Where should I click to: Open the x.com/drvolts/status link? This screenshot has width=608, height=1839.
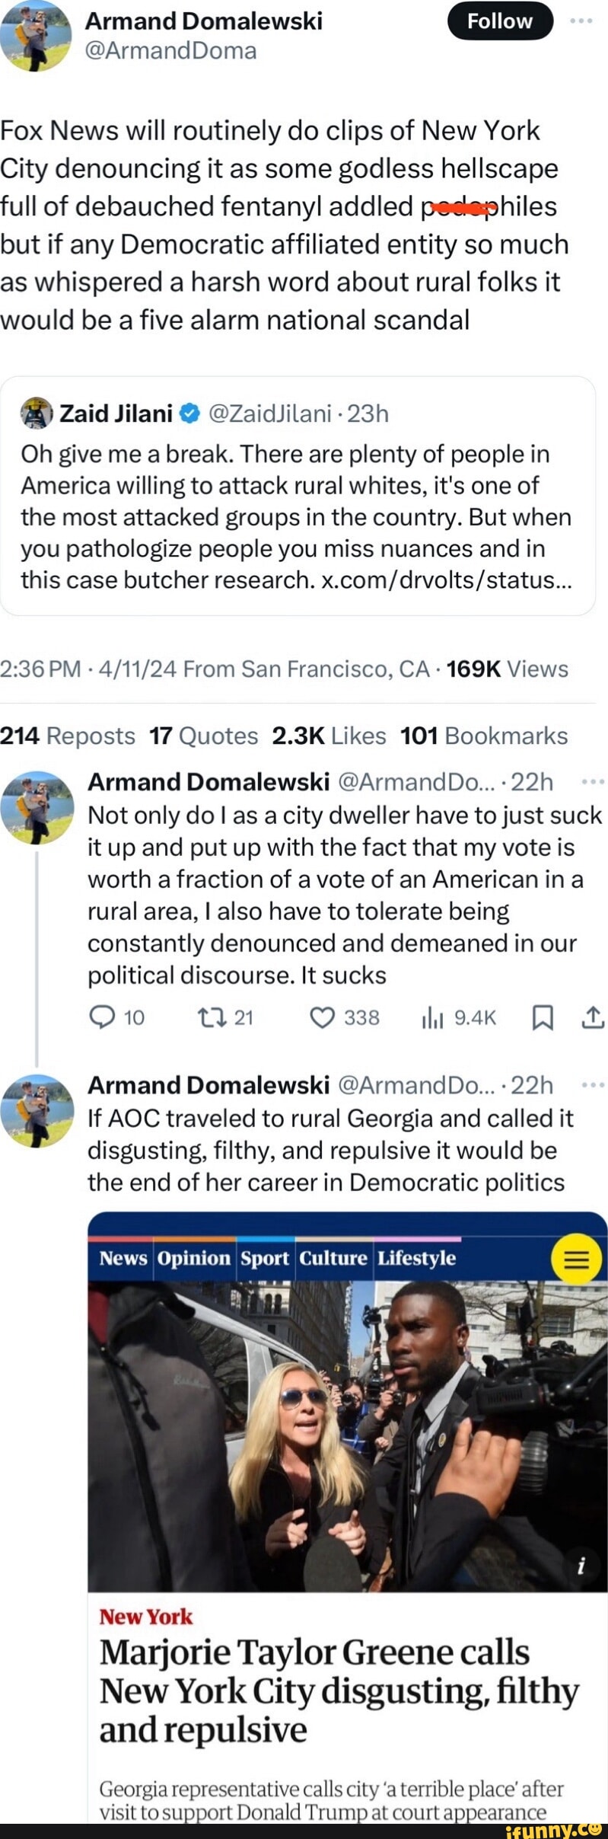coord(447,580)
